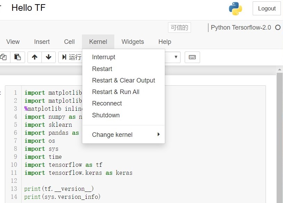Click code line 'import sklearn'
Viewport: 283px width, 203px height.
click(x=48, y=125)
